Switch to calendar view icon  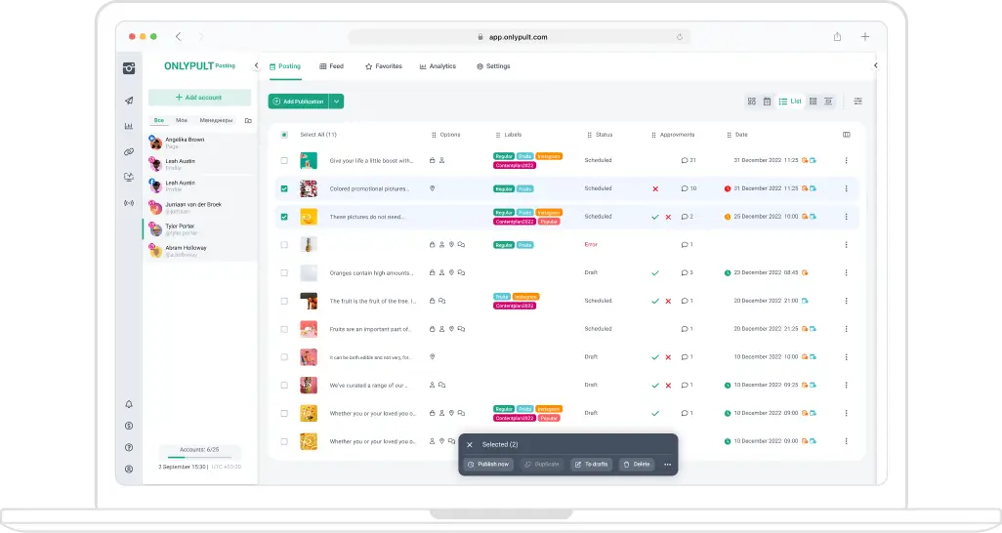click(767, 102)
